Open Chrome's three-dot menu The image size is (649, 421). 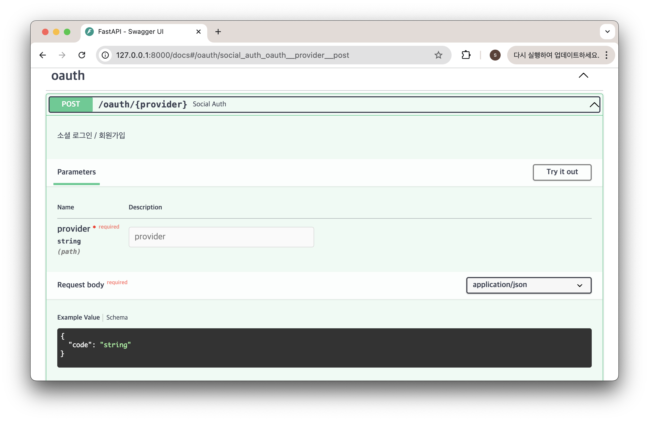point(606,55)
